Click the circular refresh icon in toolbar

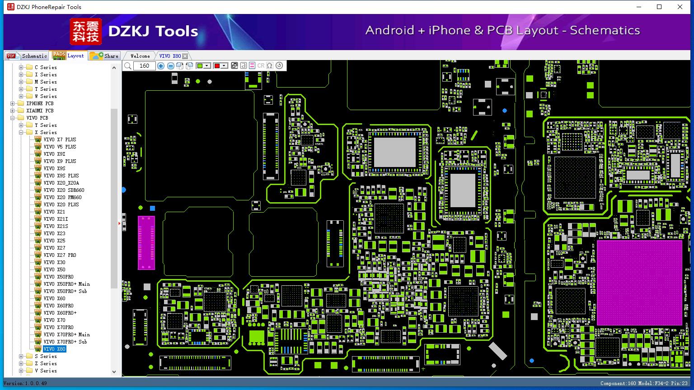point(279,66)
